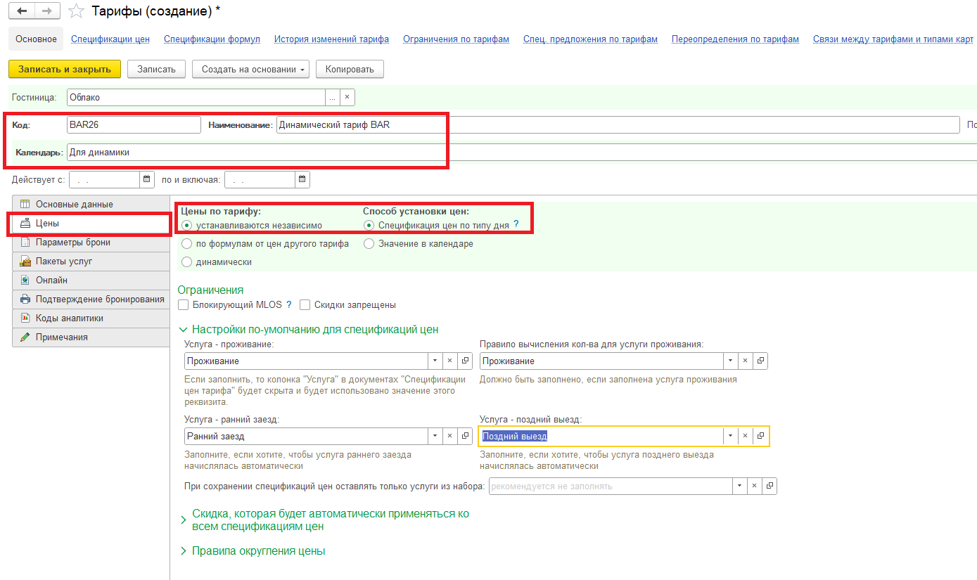This screenshot has height=580, width=977.
Task: Open the 'Создать на основании' dropdown button
Action: pos(251,69)
